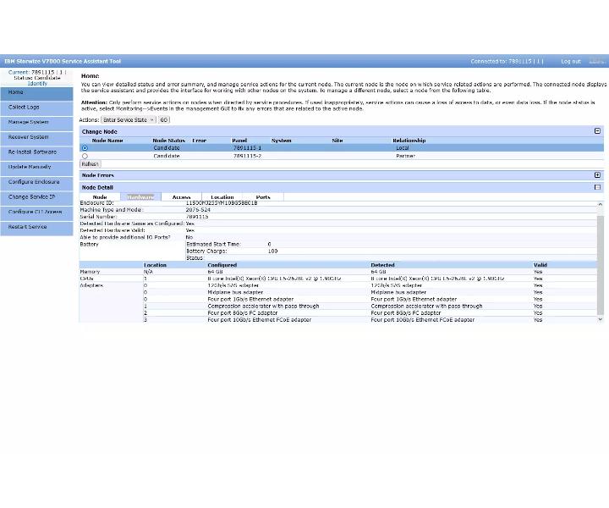
Task: Click configured '12Gb/s SAS adapter' cell
Action: (x=233, y=285)
